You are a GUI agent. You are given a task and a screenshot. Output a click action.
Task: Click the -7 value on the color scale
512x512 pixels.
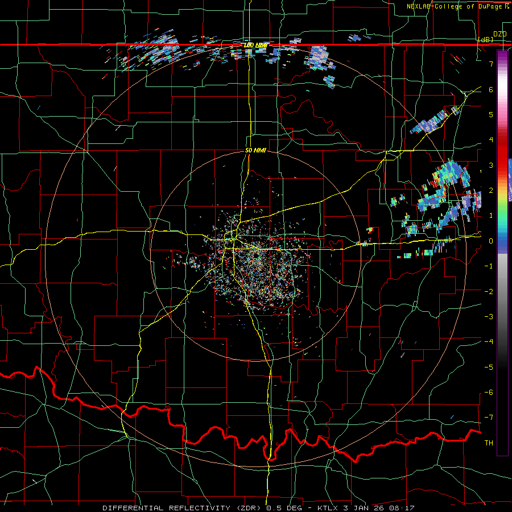[x=489, y=418]
